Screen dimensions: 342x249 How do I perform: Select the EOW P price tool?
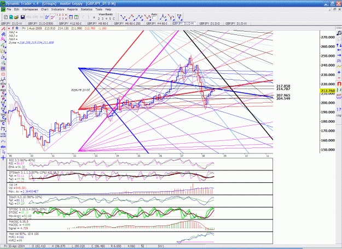(x=3, y=85)
